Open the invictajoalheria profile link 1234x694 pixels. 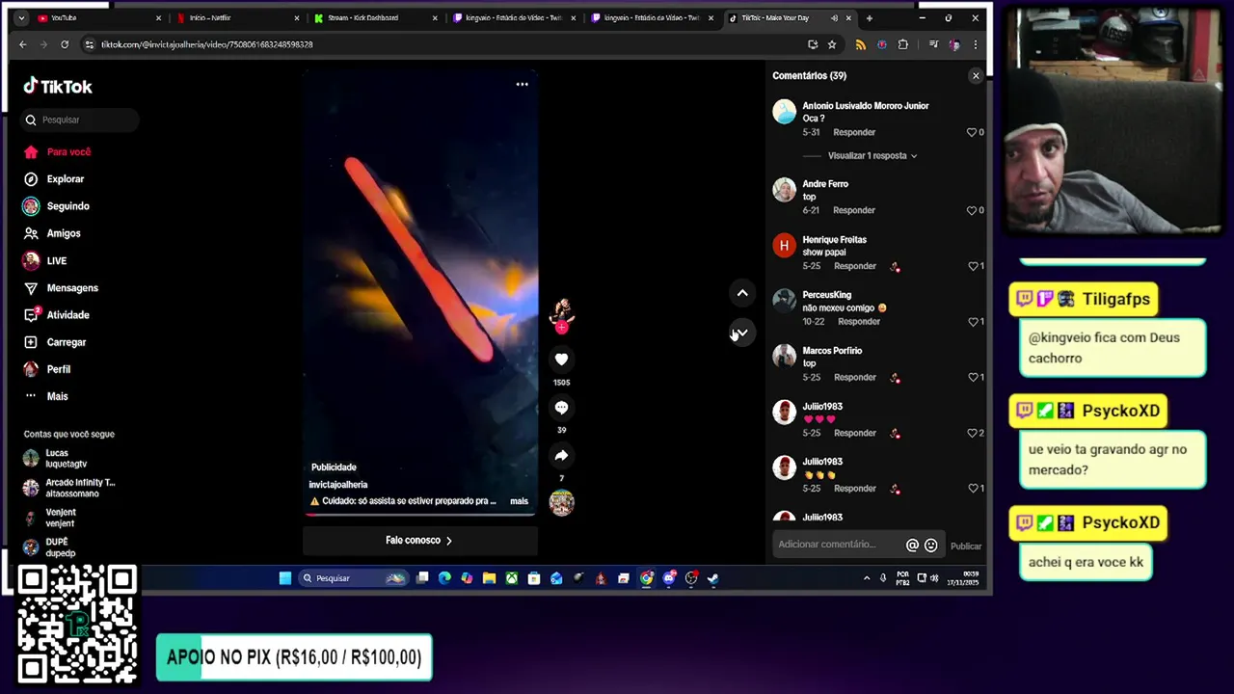337,485
